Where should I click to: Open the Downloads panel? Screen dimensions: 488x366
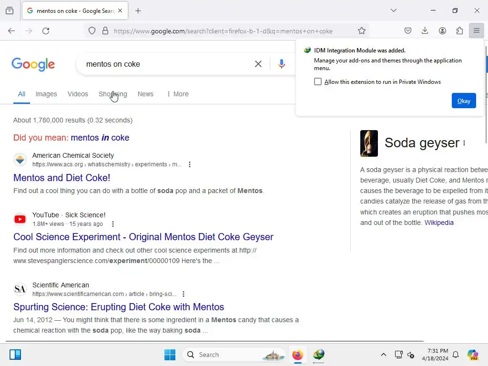(x=425, y=30)
